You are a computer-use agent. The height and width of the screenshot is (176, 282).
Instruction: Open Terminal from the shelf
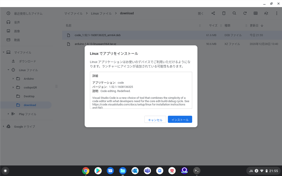tap(197, 171)
